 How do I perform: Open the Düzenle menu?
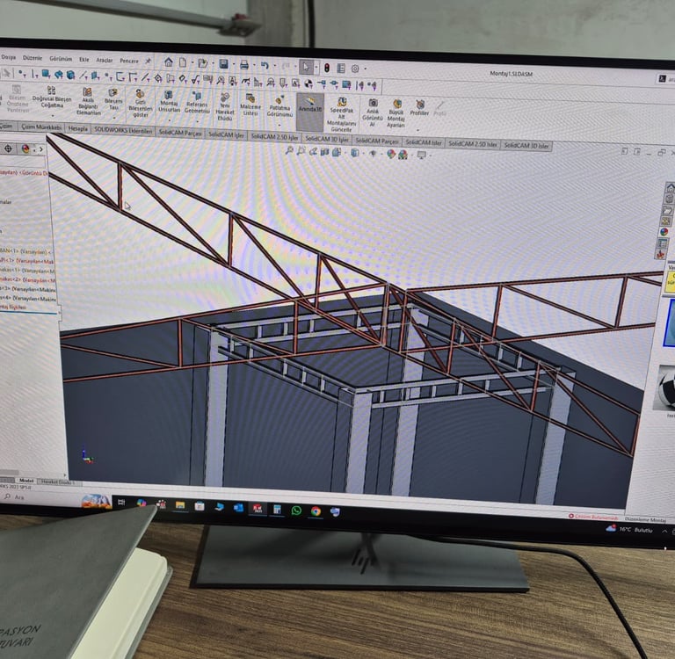(33, 58)
